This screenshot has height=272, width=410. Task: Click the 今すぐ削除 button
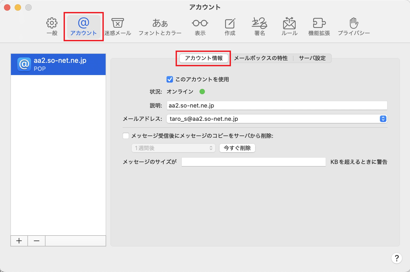(x=237, y=148)
